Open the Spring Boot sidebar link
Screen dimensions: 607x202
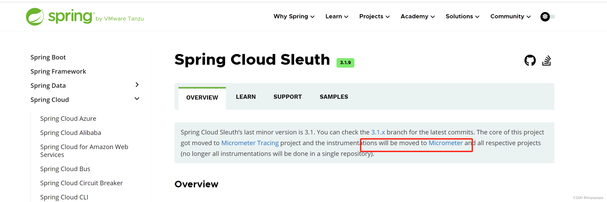[48, 57]
